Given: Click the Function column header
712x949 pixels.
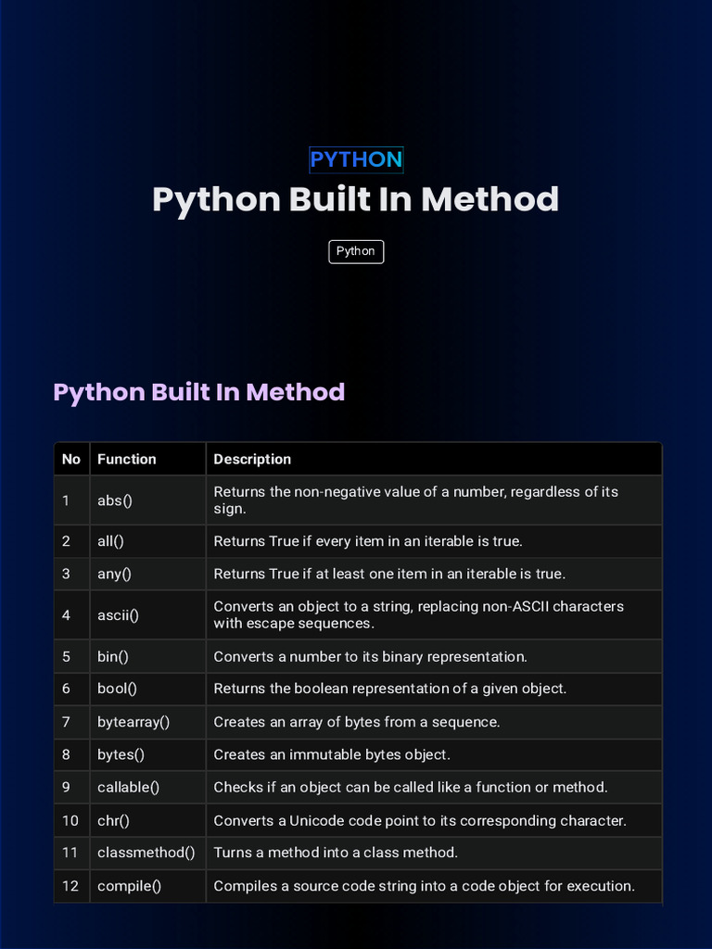Looking at the screenshot, I should (127, 459).
